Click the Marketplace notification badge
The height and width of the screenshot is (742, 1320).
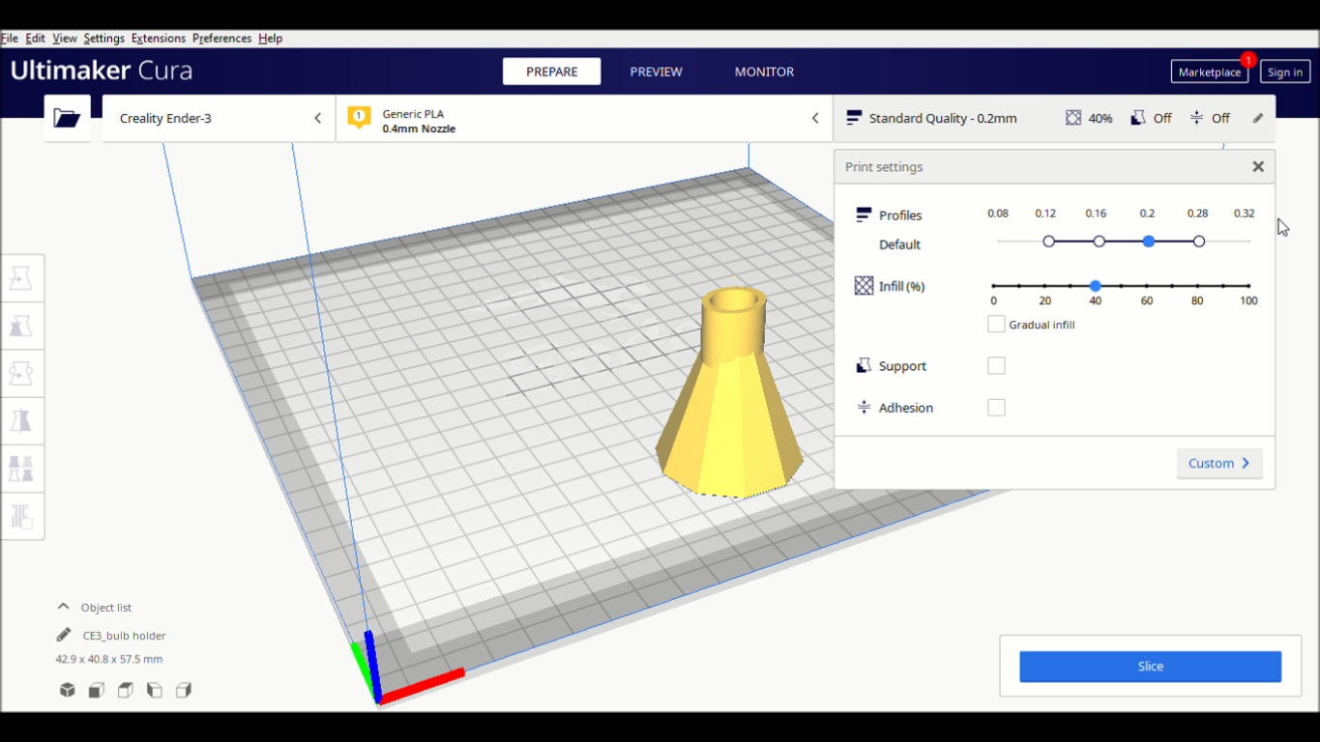pos(1248,60)
